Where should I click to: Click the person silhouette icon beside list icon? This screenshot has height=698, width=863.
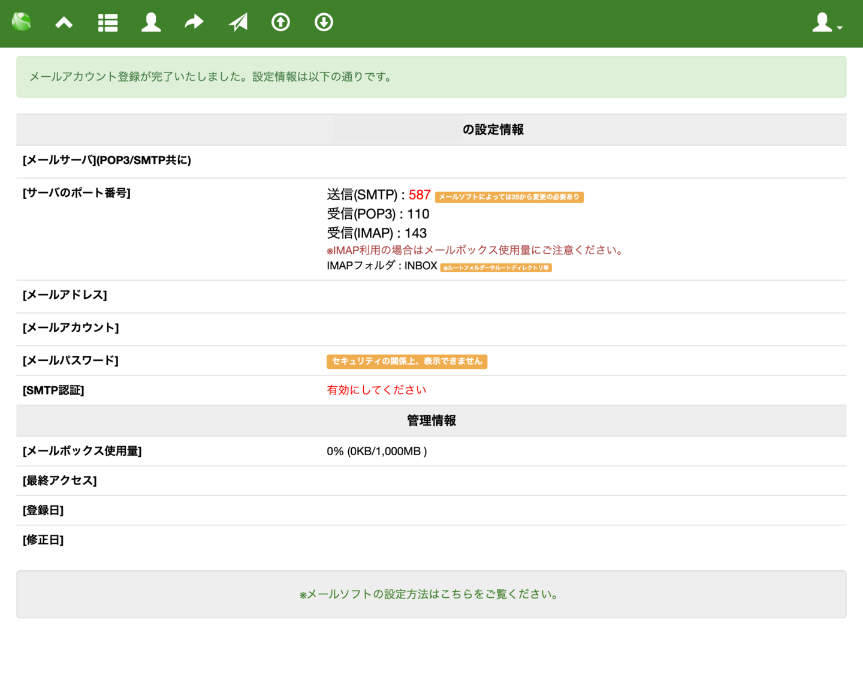[x=151, y=23]
